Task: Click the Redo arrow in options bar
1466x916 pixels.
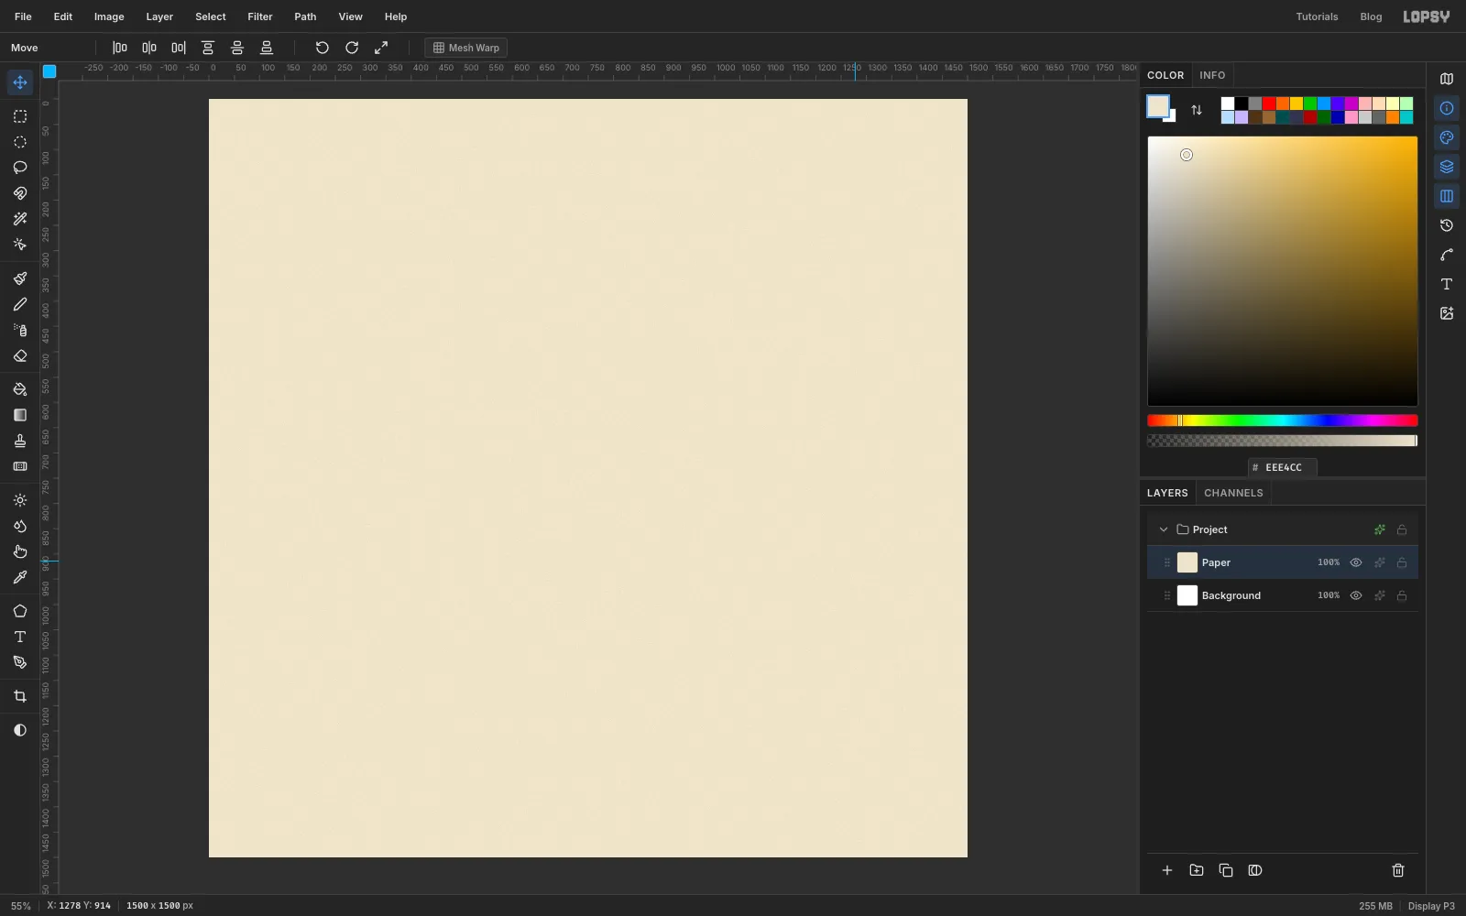Action: pos(352,48)
